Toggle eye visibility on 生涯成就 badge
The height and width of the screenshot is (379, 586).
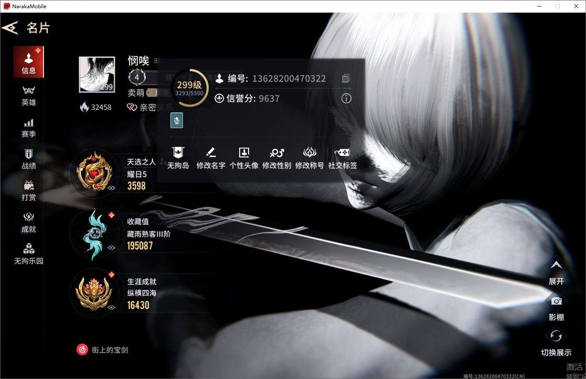pyautogui.click(x=111, y=308)
